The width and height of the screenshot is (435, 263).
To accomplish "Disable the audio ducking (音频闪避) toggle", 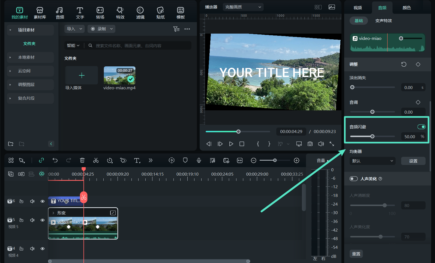I will pos(421,127).
